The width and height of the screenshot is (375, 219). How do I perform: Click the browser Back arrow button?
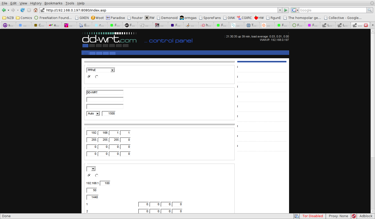tap(4, 10)
